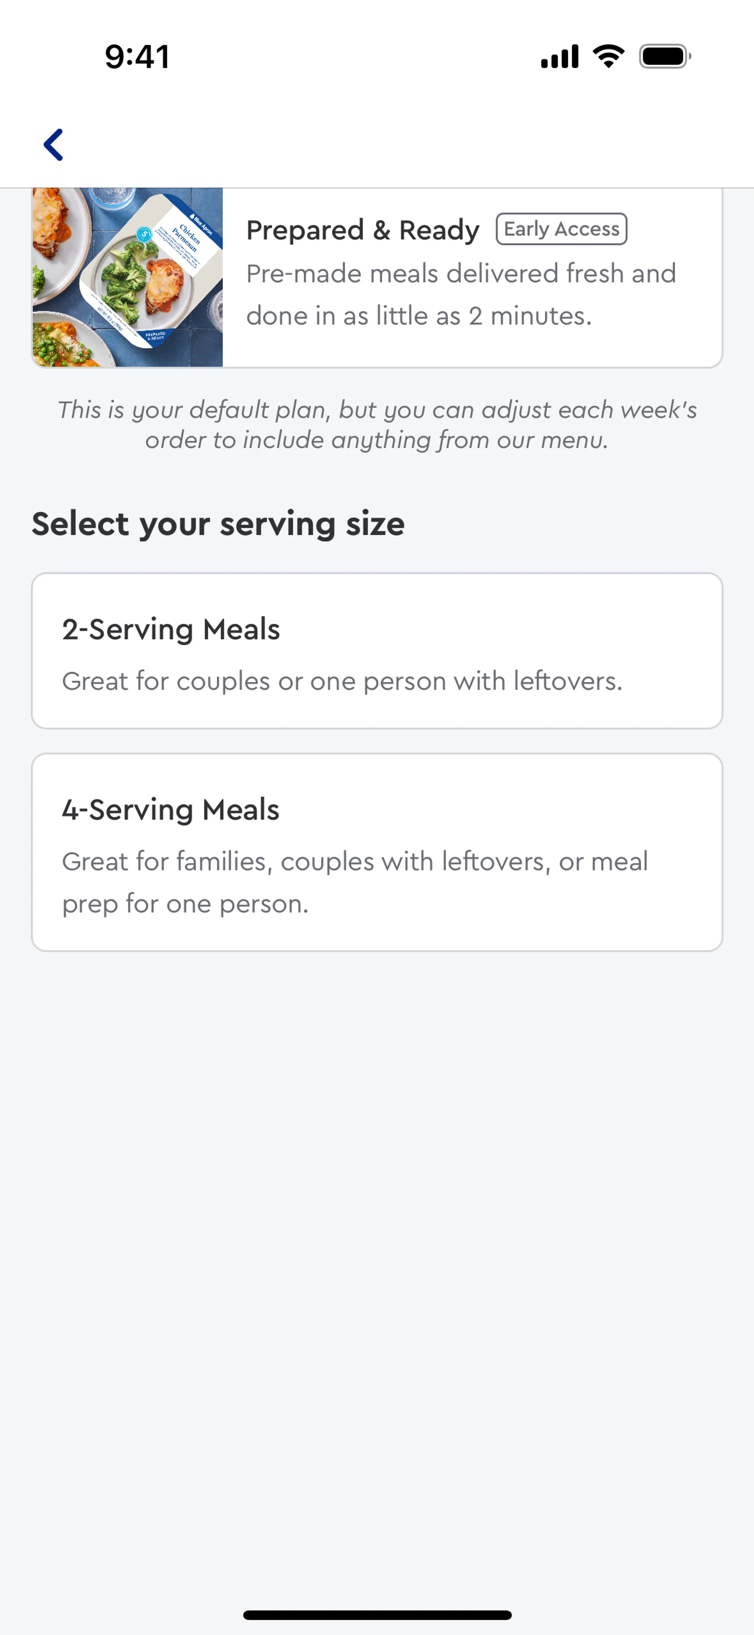Choose the 2-Serving Meals option
754x1635 pixels.
(x=377, y=651)
